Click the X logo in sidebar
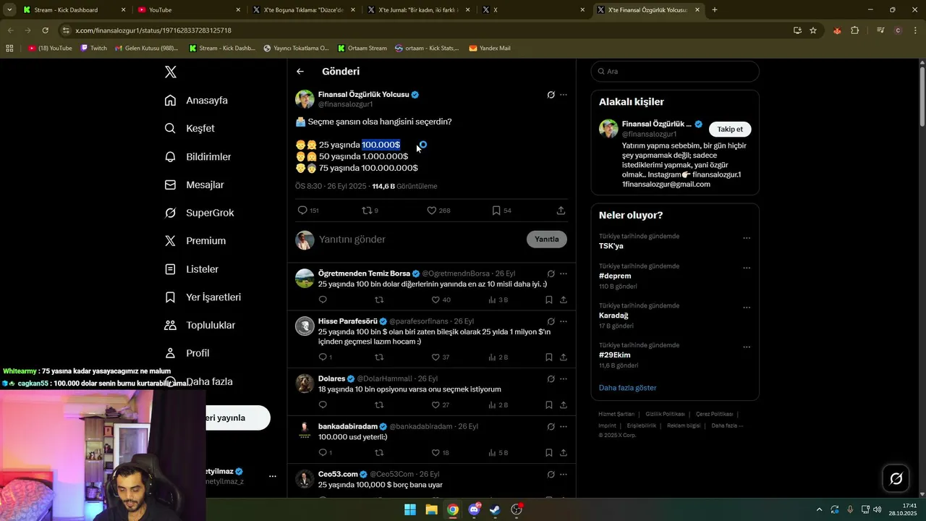This screenshot has height=521, width=926. (x=171, y=72)
